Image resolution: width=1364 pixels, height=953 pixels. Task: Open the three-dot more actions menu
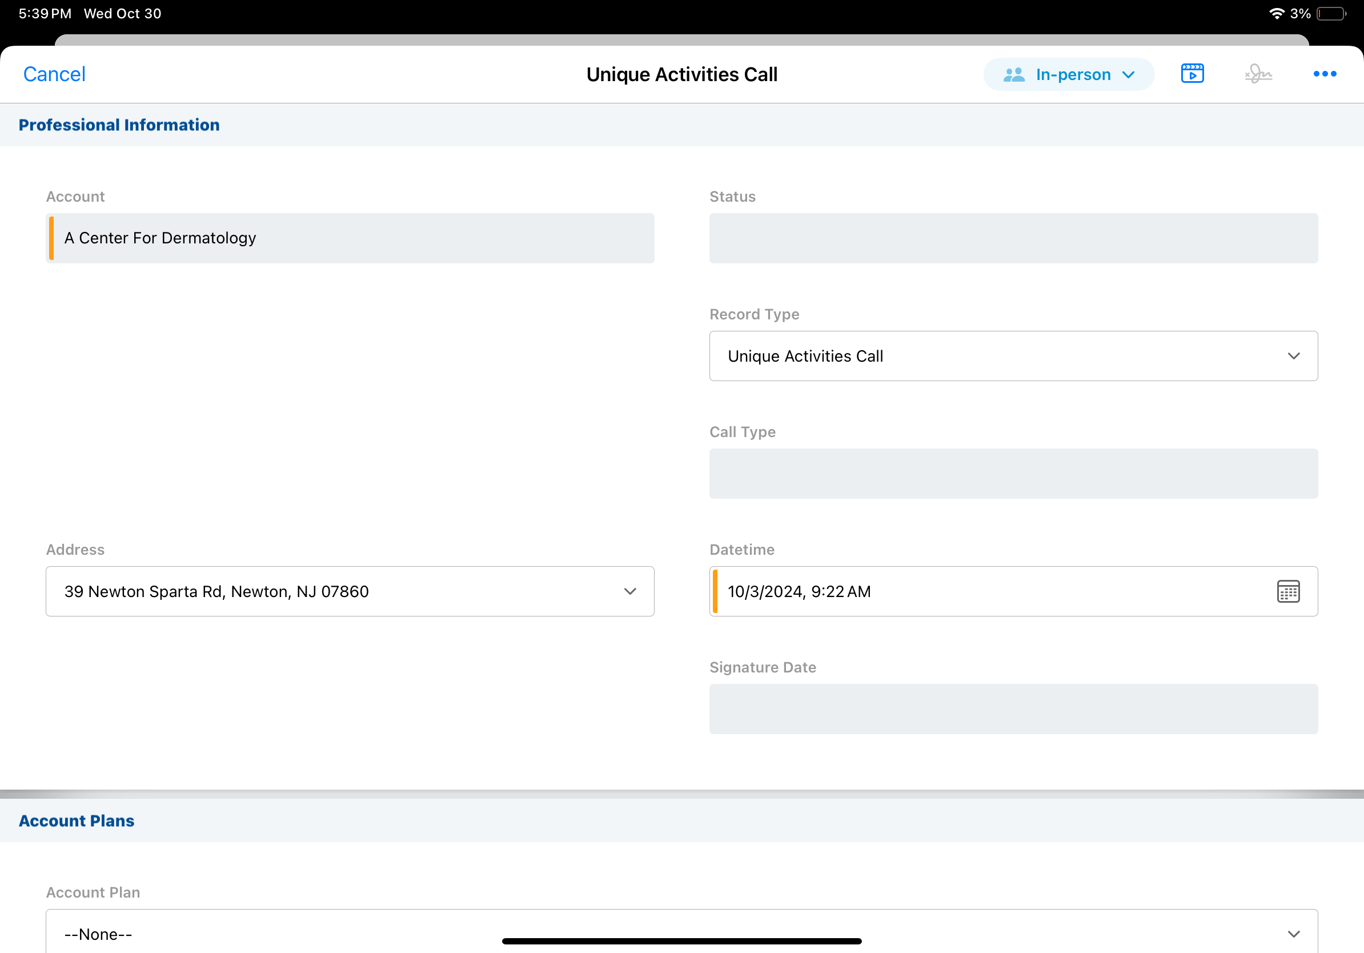pyautogui.click(x=1324, y=74)
